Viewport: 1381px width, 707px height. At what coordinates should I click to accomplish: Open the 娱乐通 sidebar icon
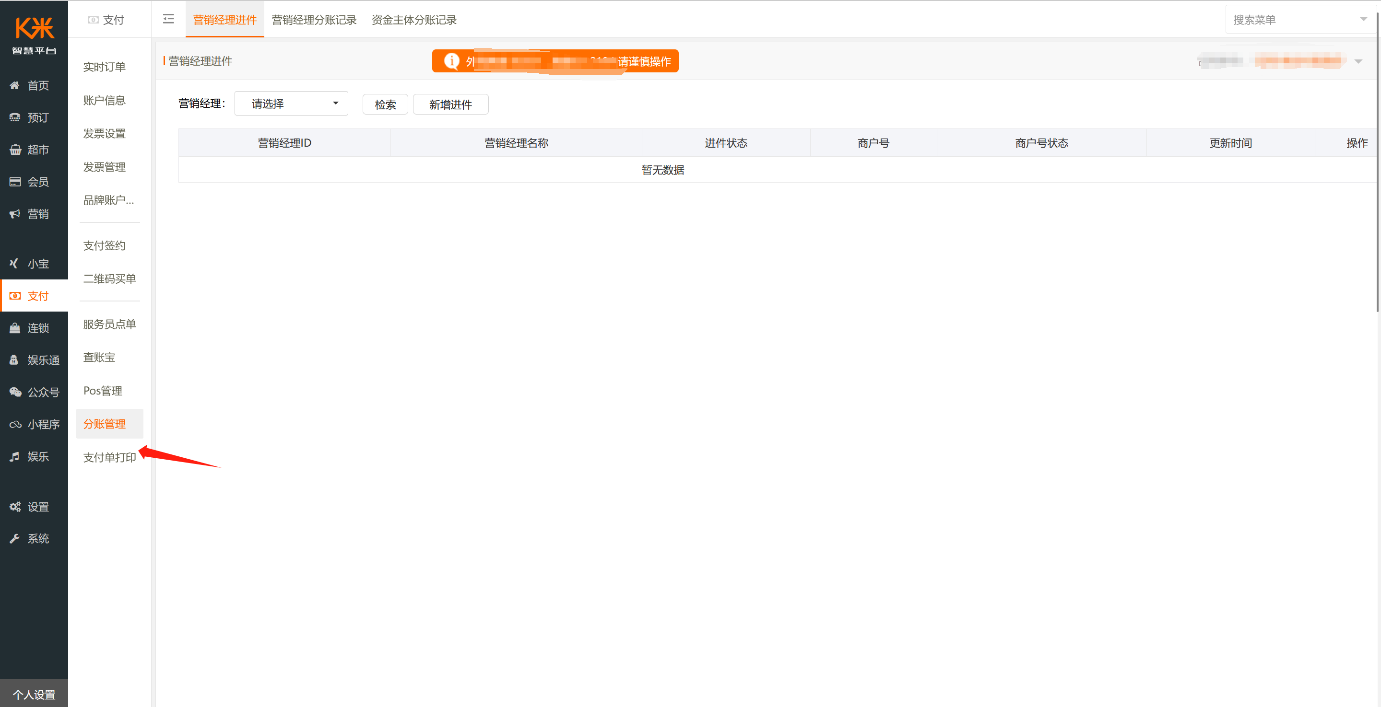point(14,360)
